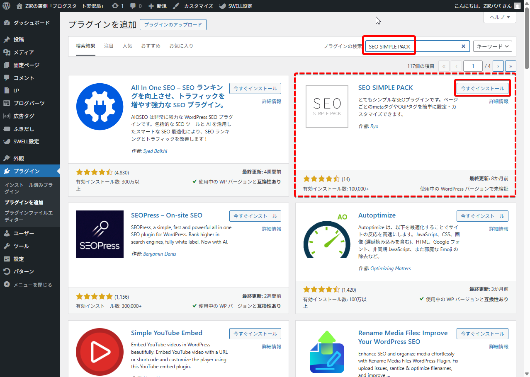This screenshot has width=530, height=377.
Task: Visit the site via the home icon
Action: point(19,6)
